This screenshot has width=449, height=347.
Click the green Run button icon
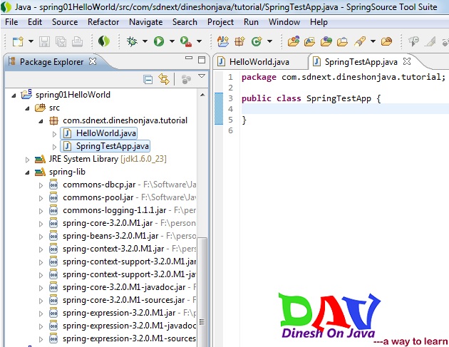click(159, 41)
